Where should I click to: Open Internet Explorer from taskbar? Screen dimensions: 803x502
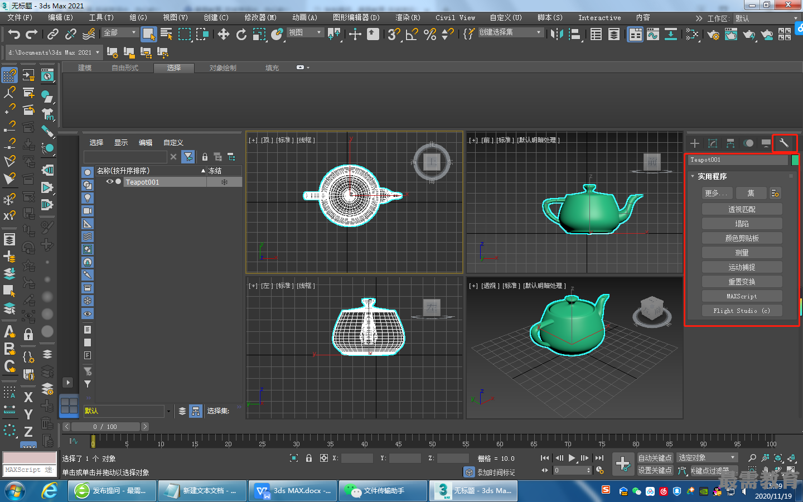pyautogui.click(x=50, y=491)
